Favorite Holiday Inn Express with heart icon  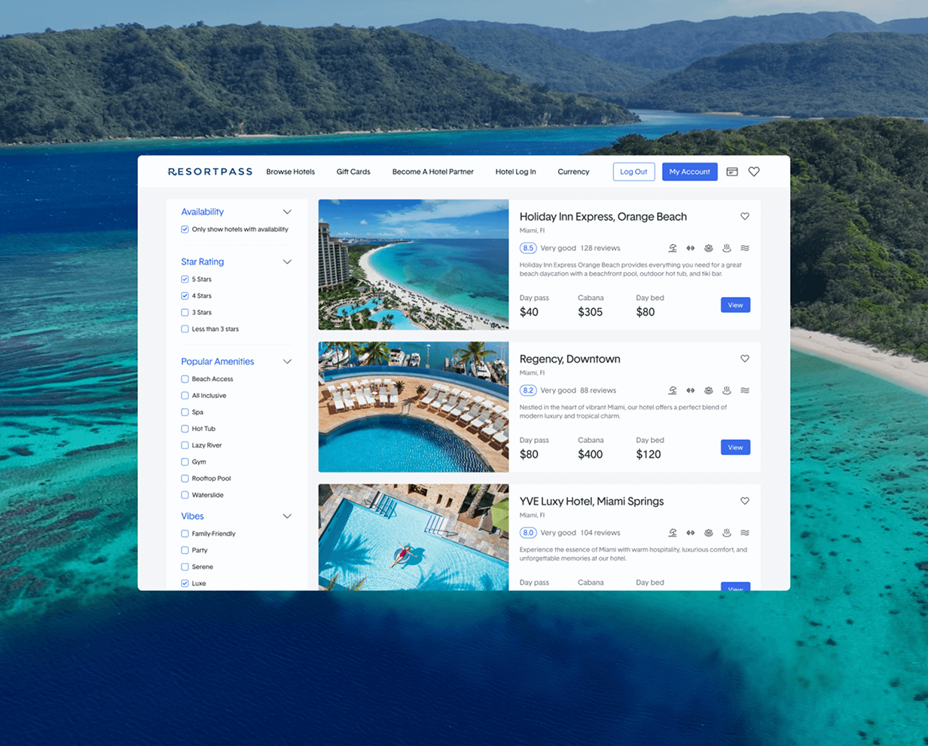pyautogui.click(x=745, y=216)
